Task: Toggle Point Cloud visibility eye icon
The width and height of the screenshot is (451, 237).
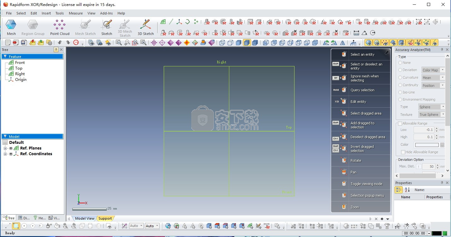Action: 385,42
